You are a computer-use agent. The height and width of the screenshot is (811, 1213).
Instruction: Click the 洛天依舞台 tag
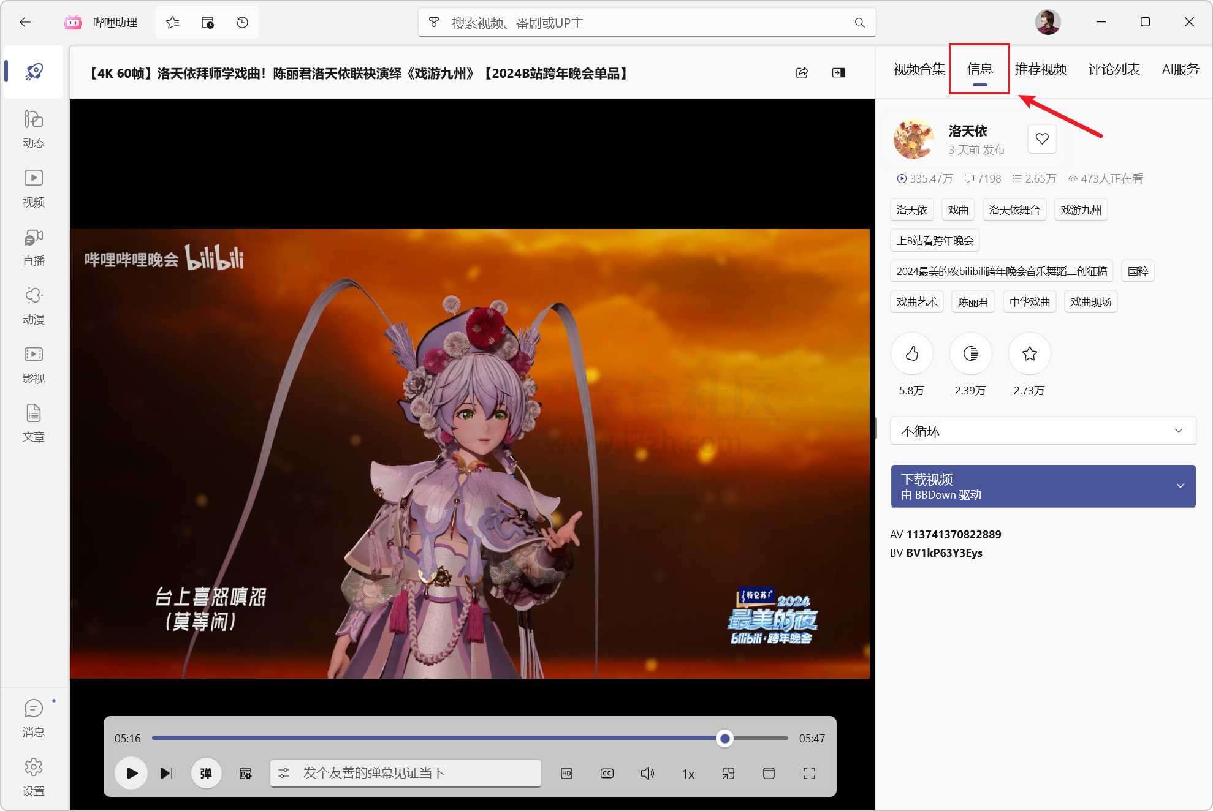1014,210
